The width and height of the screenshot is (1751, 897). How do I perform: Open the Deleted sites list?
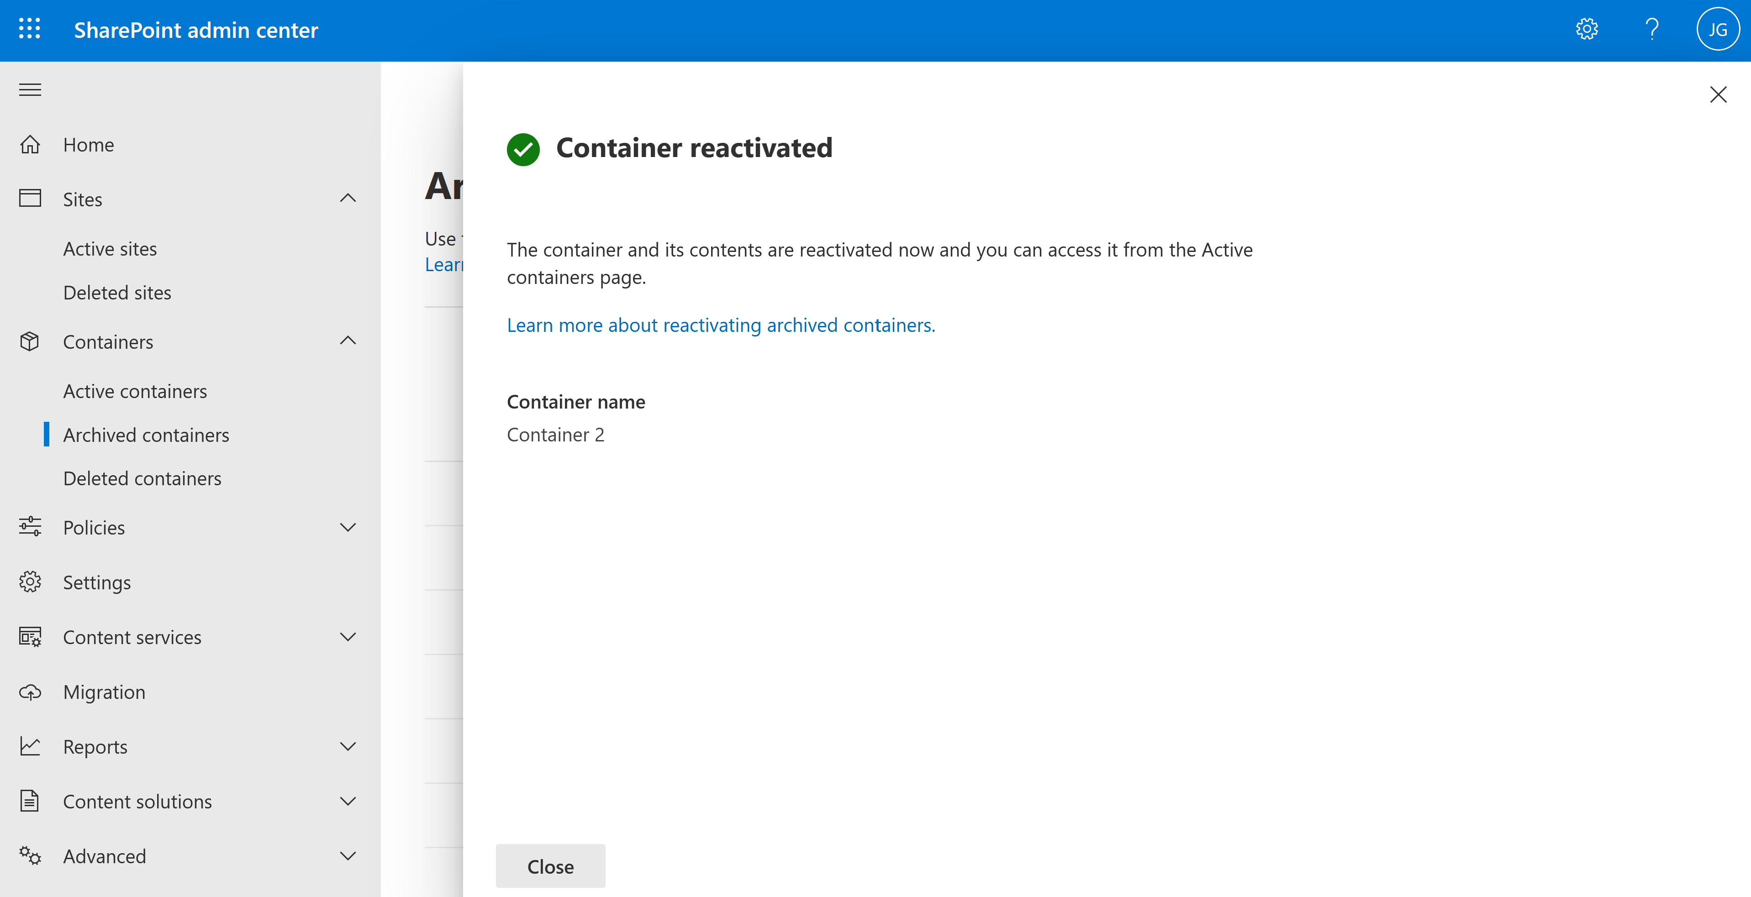pos(117,292)
